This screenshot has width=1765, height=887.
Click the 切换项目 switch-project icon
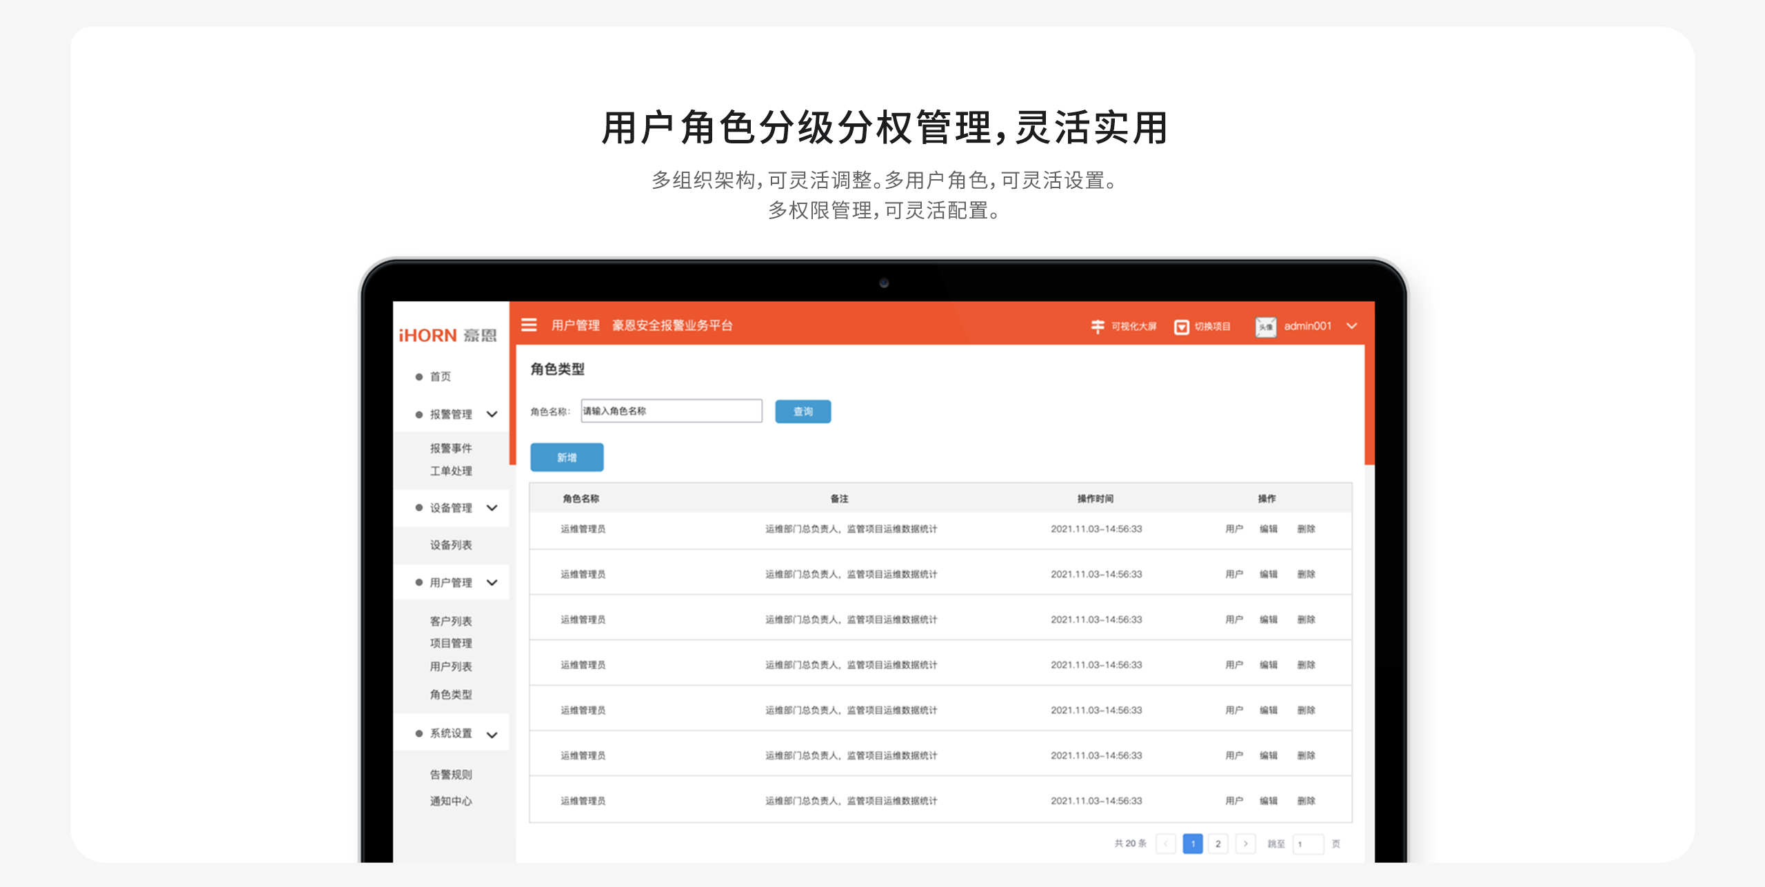(x=1181, y=327)
